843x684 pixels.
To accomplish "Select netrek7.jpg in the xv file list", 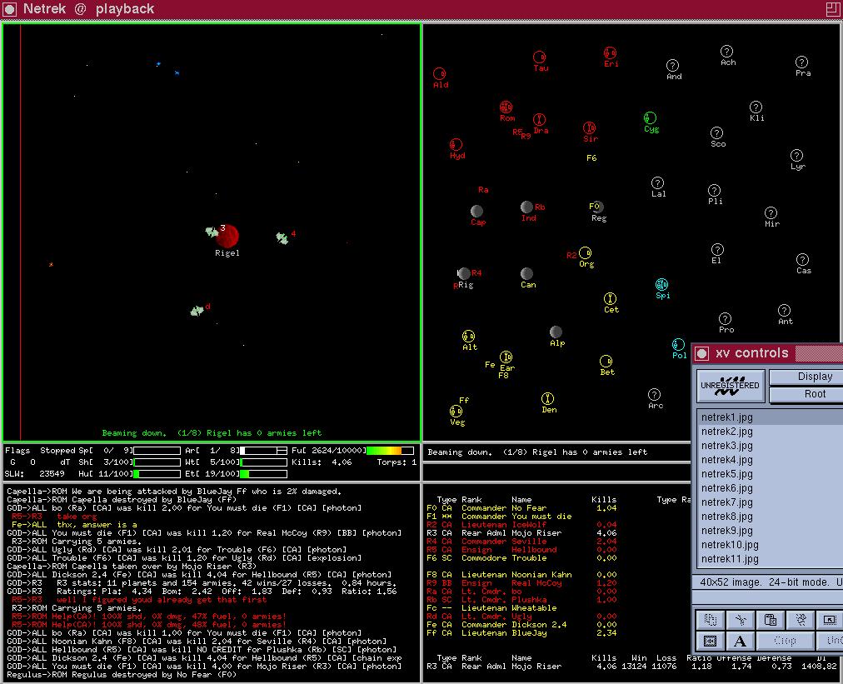I will pyautogui.click(x=770, y=502).
